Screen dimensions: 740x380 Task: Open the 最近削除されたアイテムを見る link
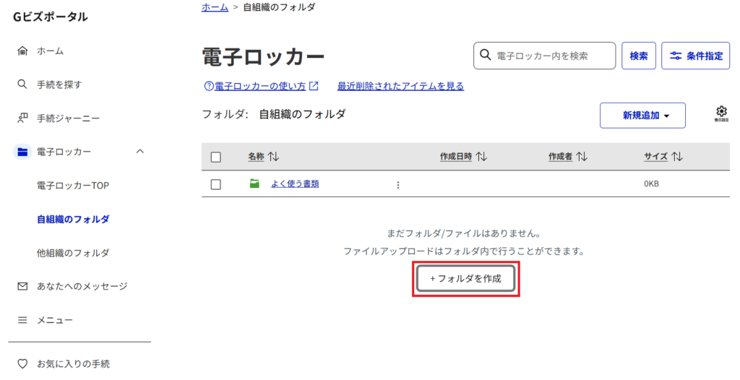(400, 86)
